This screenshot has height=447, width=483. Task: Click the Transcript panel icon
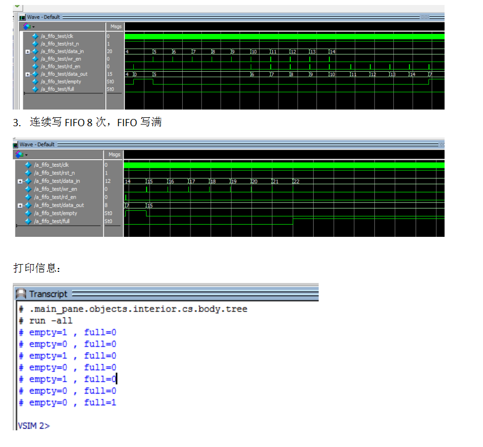click(x=22, y=294)
